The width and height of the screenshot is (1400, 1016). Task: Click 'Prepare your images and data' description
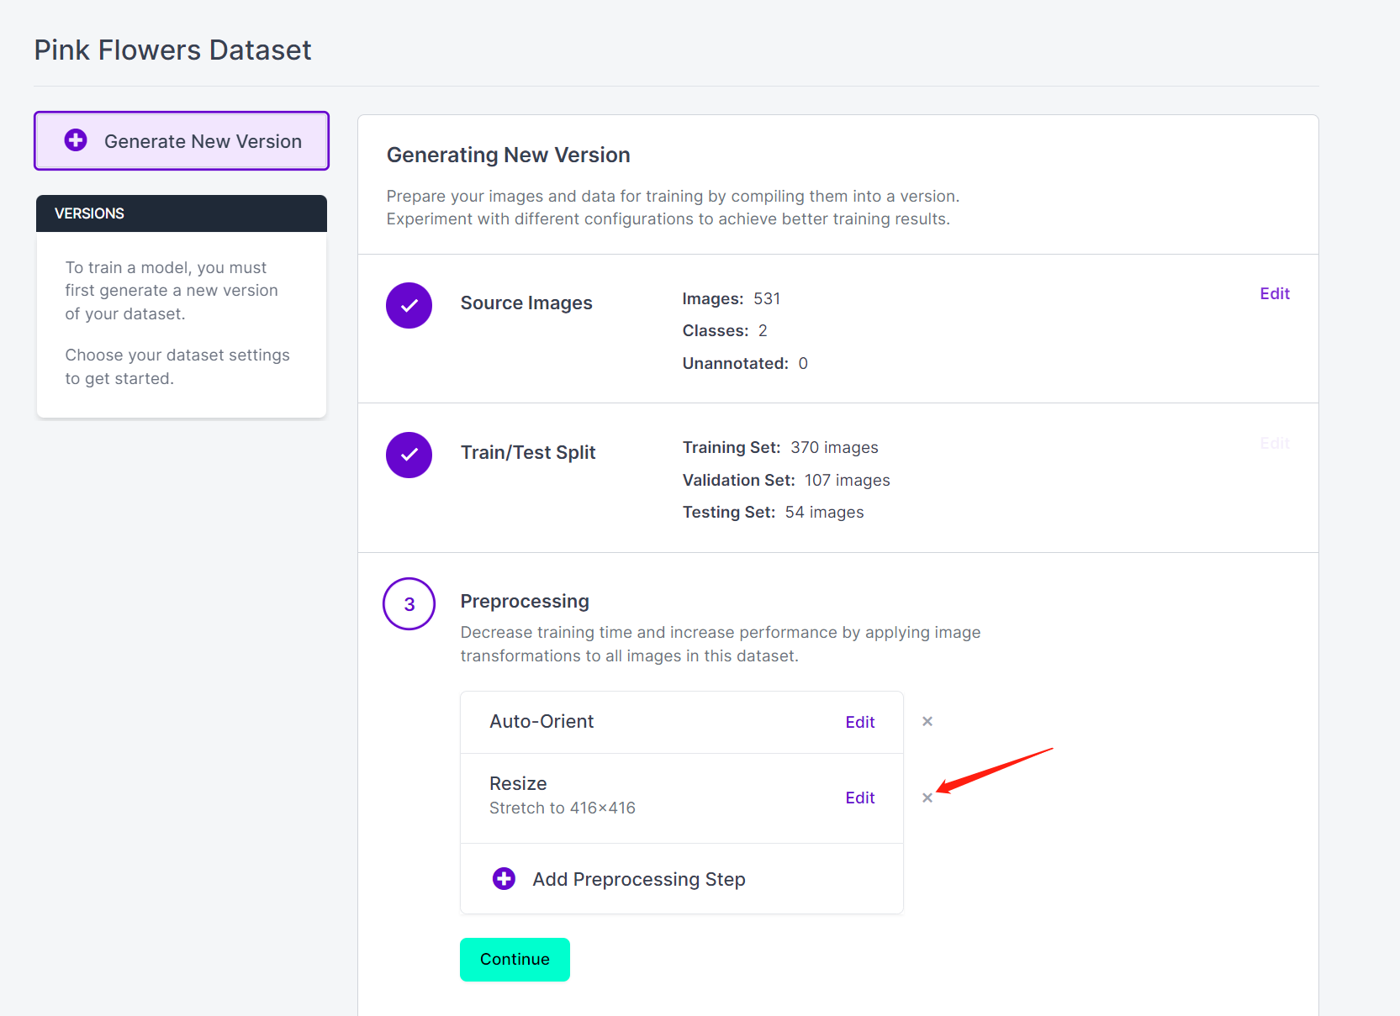[673, 207]
